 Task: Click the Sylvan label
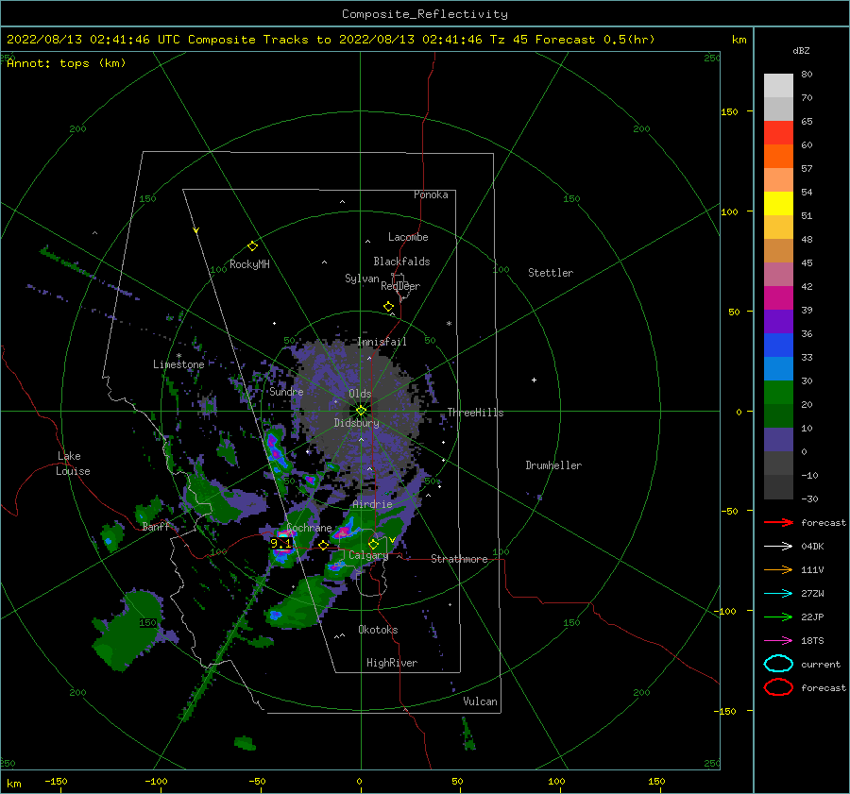click(362, 279)
